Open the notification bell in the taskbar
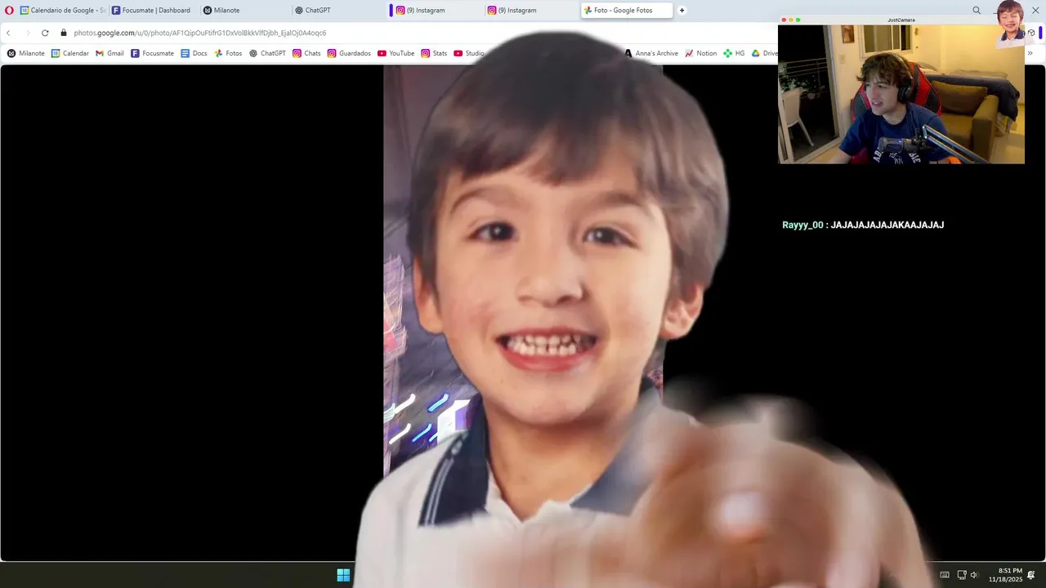This screenshot has height=588, width=1046. click(x=1031, y=575)
